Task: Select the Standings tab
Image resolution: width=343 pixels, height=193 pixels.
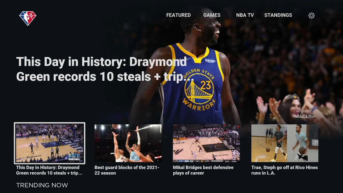Action: (278, 15)
